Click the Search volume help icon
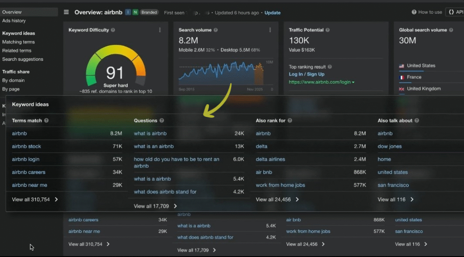464x257 pixels. coord(216,30)
